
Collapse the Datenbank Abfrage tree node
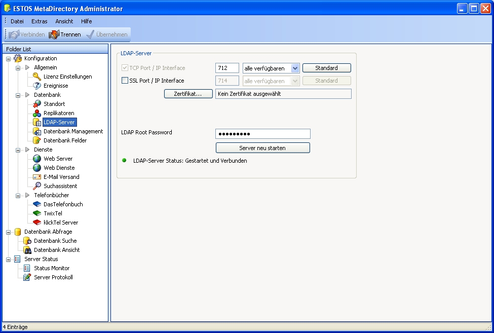9,232
